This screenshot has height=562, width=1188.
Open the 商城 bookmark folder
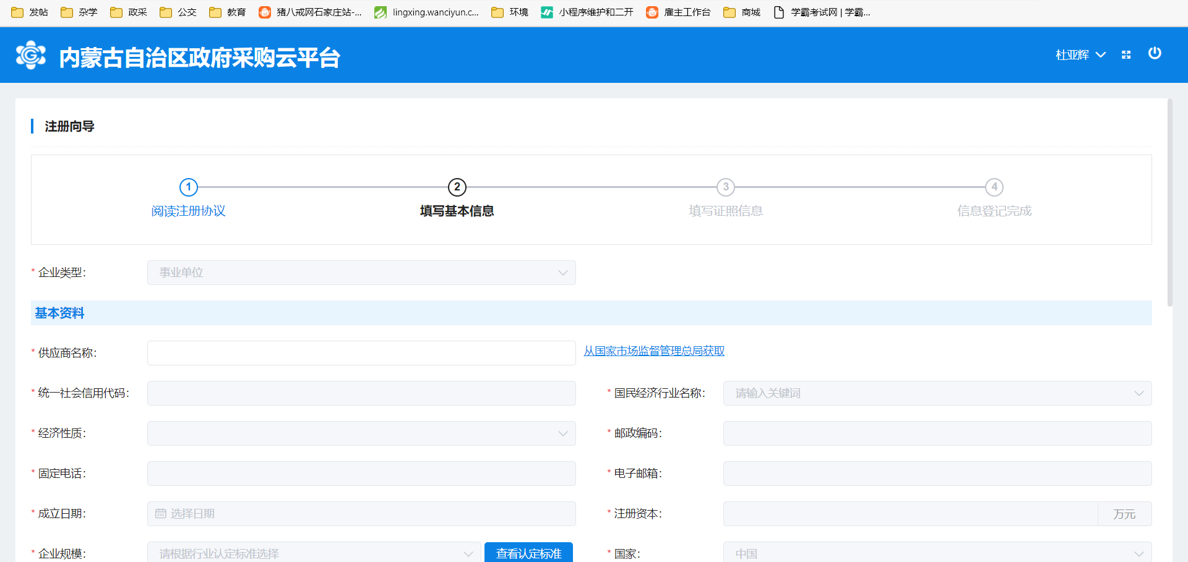[742, 12]
